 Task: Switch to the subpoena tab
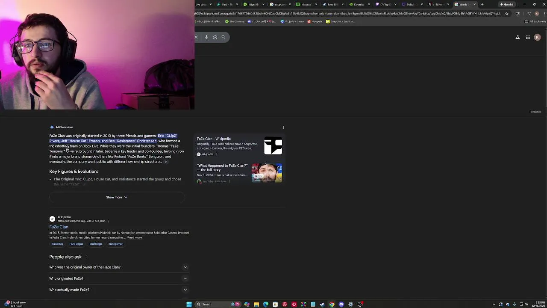[279, 4]
